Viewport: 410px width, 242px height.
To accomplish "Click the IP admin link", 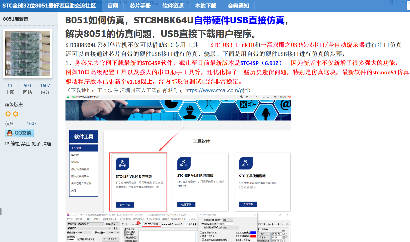I will (x=7, y=144).
